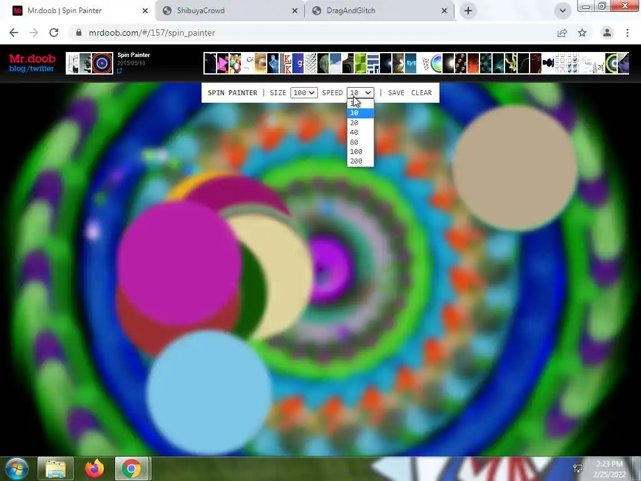
Task: Open the SIZE dropdown
Action: (304, 93)
